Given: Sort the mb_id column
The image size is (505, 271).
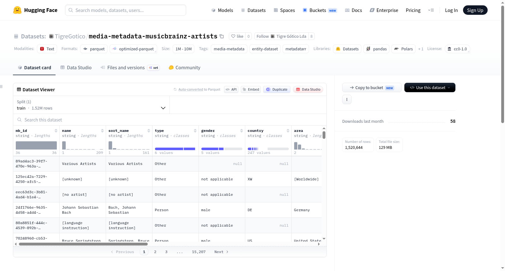Looking at the screenshot, I should [x=56, y=131].
